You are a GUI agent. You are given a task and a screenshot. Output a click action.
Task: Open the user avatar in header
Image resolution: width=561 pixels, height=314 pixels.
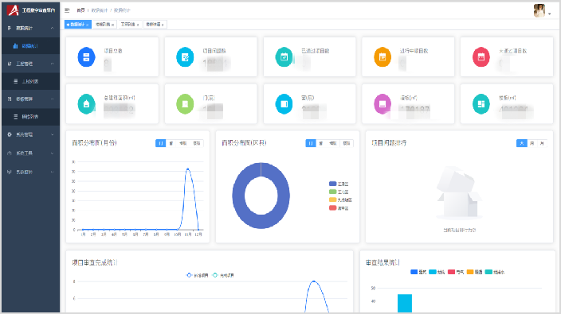pos(539,10)
